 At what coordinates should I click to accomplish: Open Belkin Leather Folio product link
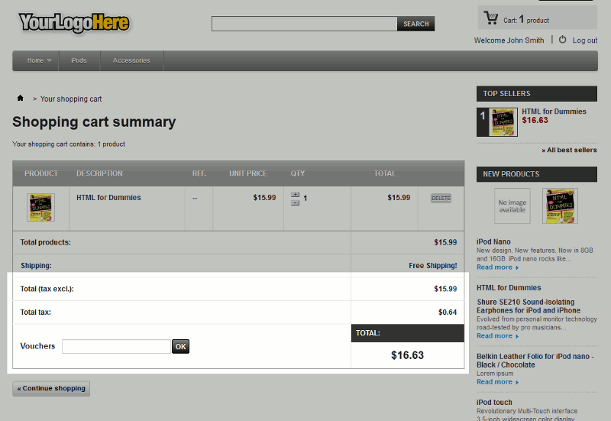point(535,361)
